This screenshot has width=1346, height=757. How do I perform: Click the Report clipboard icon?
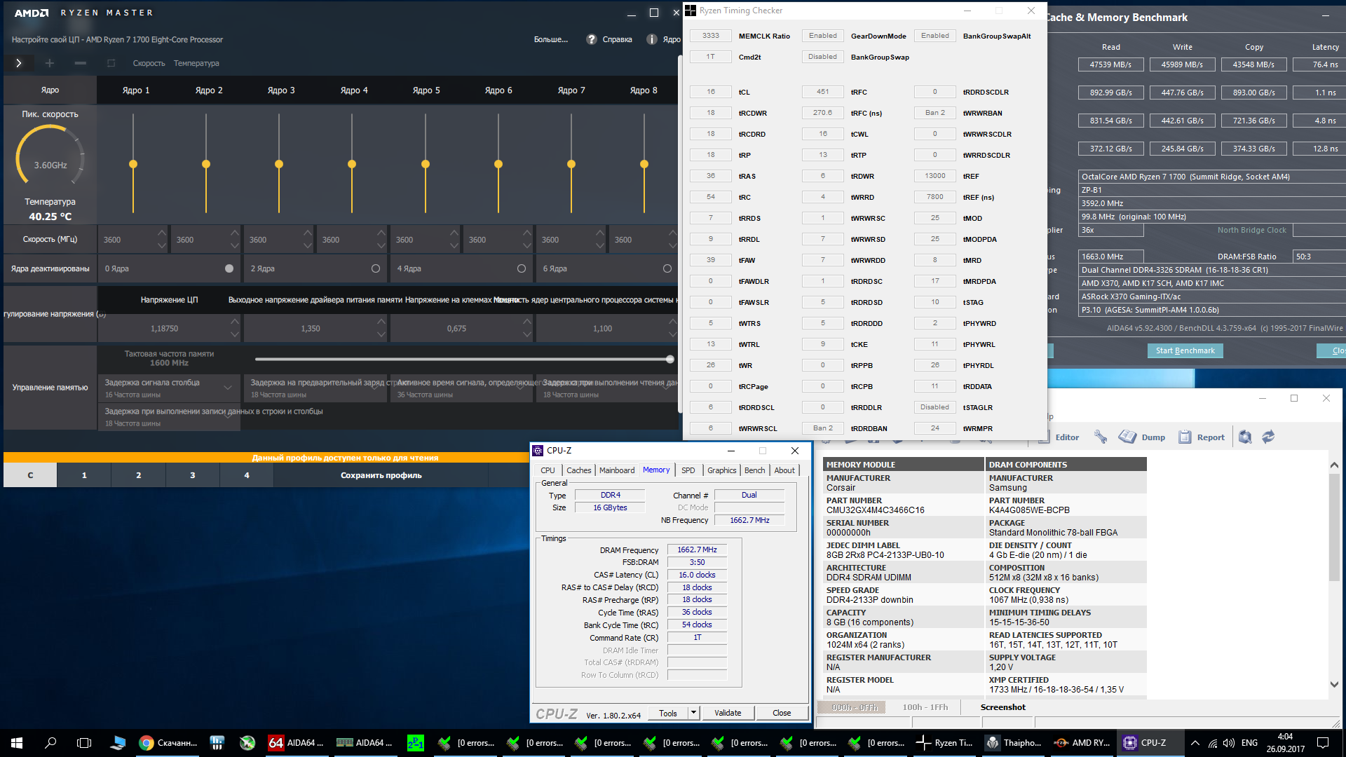click(x=1185, y=437)
